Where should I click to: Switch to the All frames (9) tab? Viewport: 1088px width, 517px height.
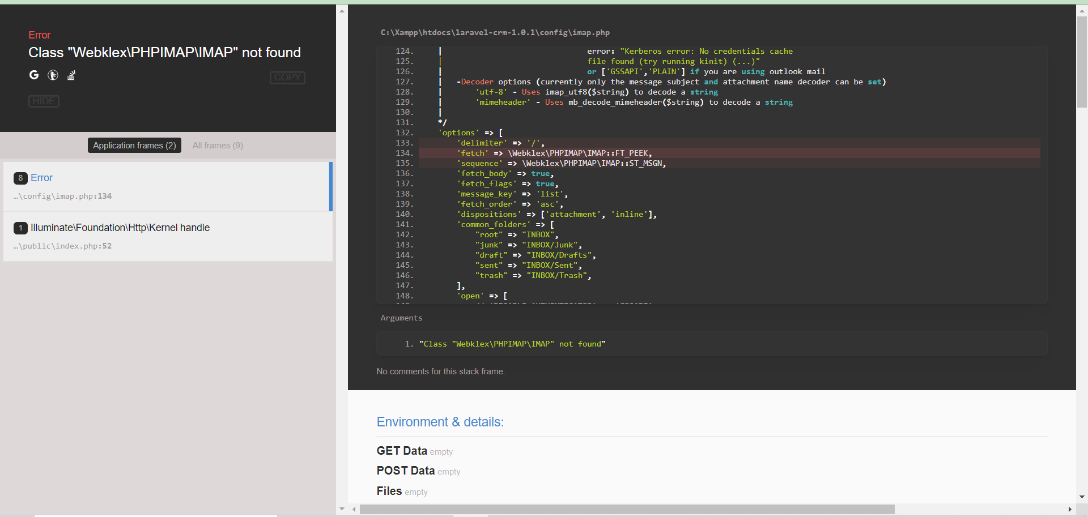click(x=218, y=145)
